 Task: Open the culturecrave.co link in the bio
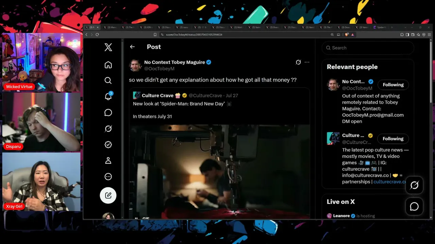click(390, 182)
